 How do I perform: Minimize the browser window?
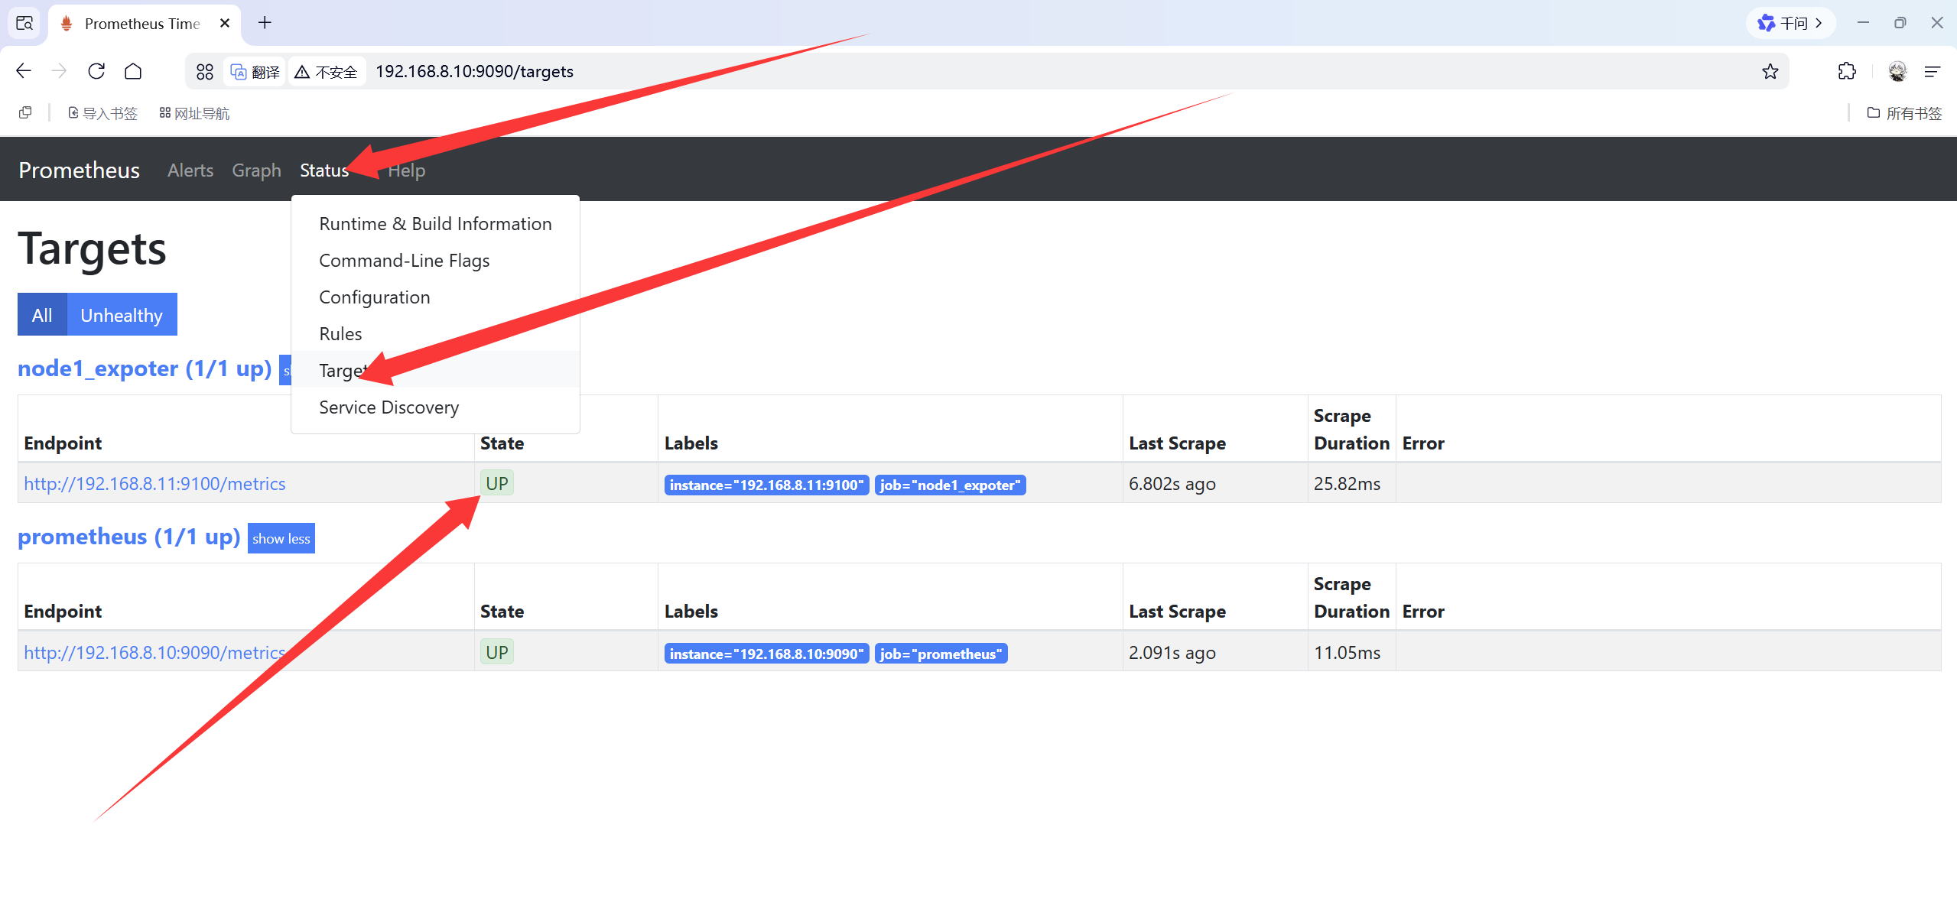click(1863, 23)
